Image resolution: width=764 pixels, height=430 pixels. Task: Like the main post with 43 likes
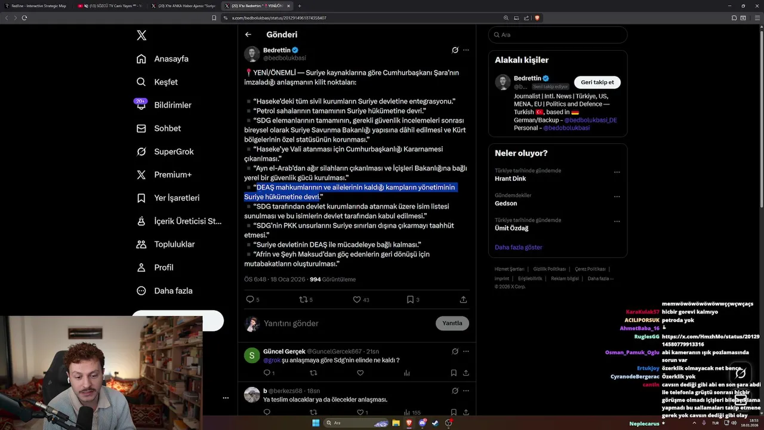357,299
